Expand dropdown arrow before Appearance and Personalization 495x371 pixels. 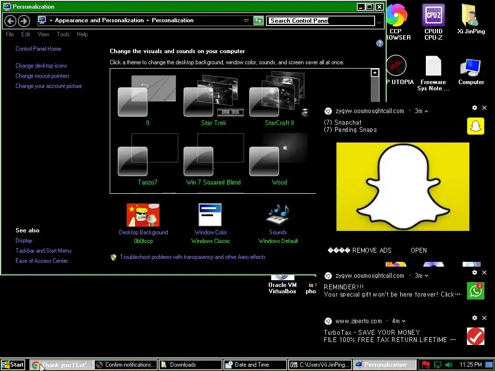coord(51,20)
